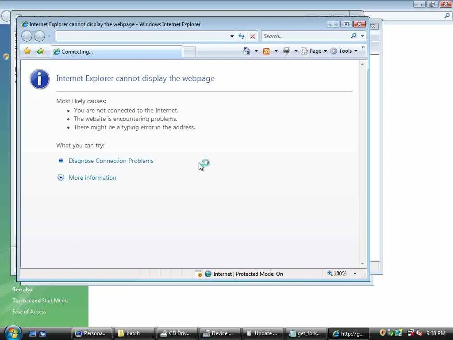
Task: Open the Favorites Center star
Action: 27,51
